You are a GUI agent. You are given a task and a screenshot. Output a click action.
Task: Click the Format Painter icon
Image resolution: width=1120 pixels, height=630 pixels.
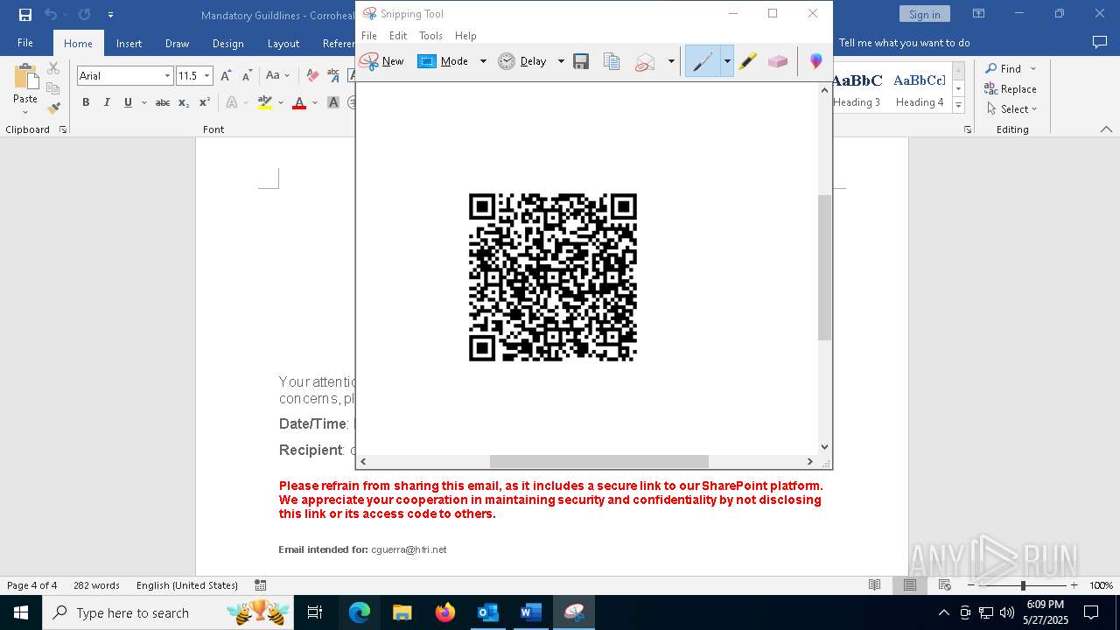click(53, 108)
